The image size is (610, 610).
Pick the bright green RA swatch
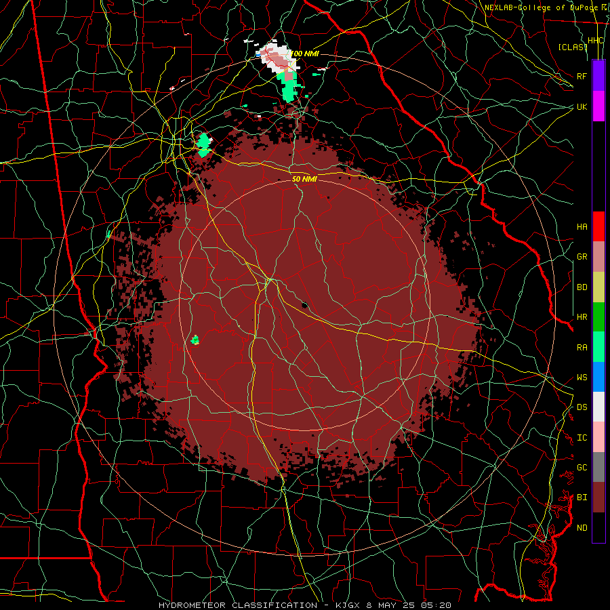coord(598,347)
